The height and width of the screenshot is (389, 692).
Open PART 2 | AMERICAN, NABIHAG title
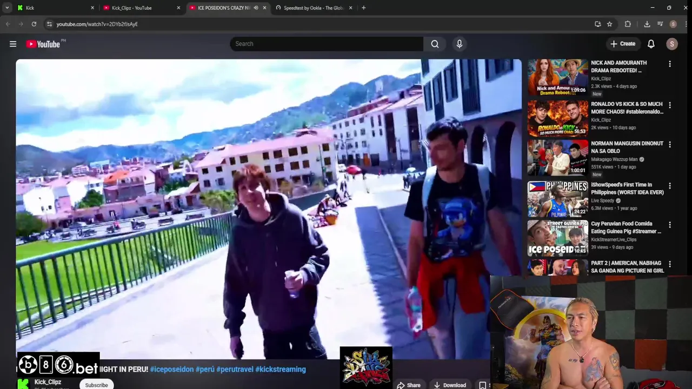pos(628,267)
